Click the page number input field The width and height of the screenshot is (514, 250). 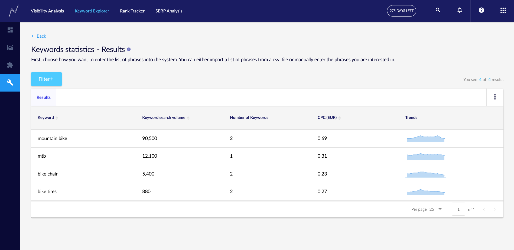(458, 209)
